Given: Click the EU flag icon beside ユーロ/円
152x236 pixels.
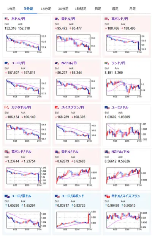Looking at the screenshot, I should point(7,63).
